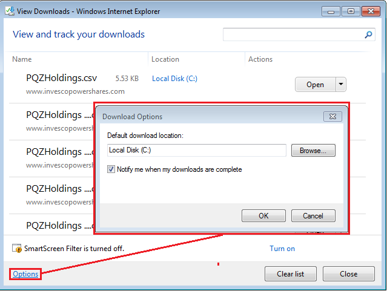
Task: Click the default download location field
Action: [x=197, y=151]
